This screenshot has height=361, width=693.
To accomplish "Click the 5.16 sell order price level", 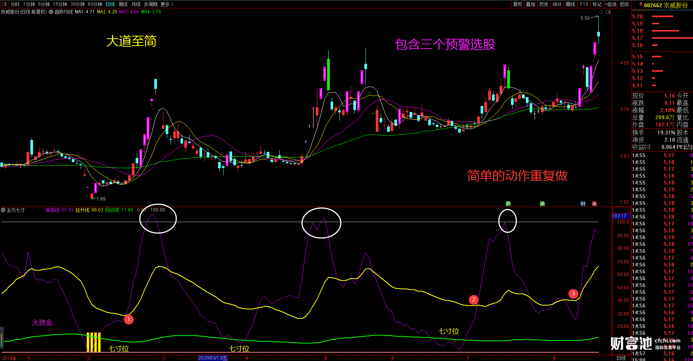I will tap(638, 45).
